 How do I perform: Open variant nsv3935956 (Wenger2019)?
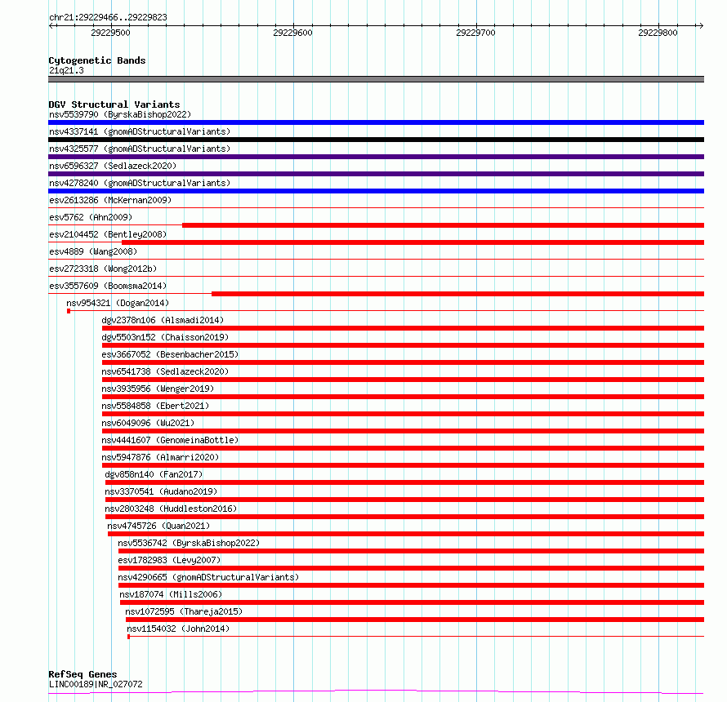(158, 389)
